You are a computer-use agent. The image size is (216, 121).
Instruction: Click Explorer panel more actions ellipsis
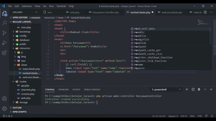click(x=36, y=12)
